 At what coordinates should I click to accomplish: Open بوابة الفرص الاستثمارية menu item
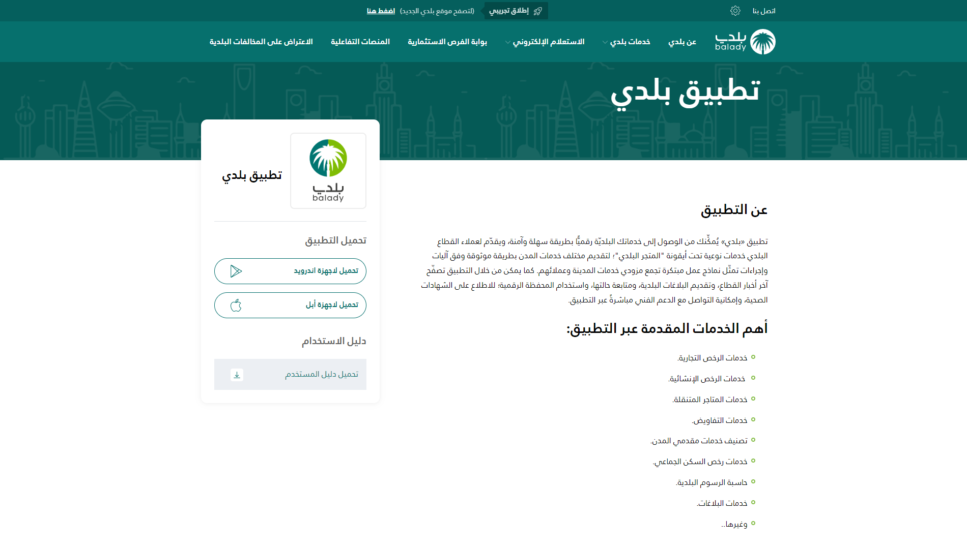(x=447, y=42)
